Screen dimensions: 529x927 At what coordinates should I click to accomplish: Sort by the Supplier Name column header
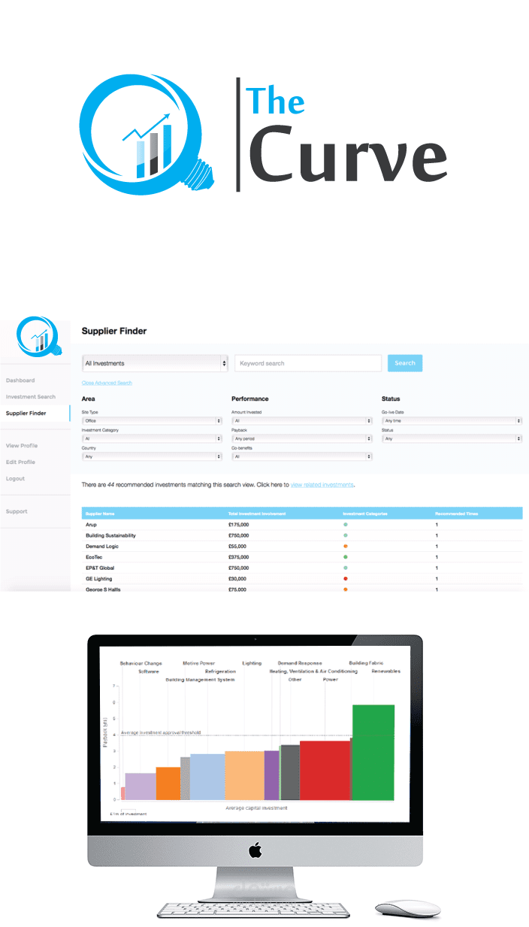[100, 513]
